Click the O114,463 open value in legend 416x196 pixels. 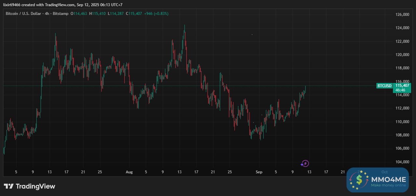[x=79, y=14]
